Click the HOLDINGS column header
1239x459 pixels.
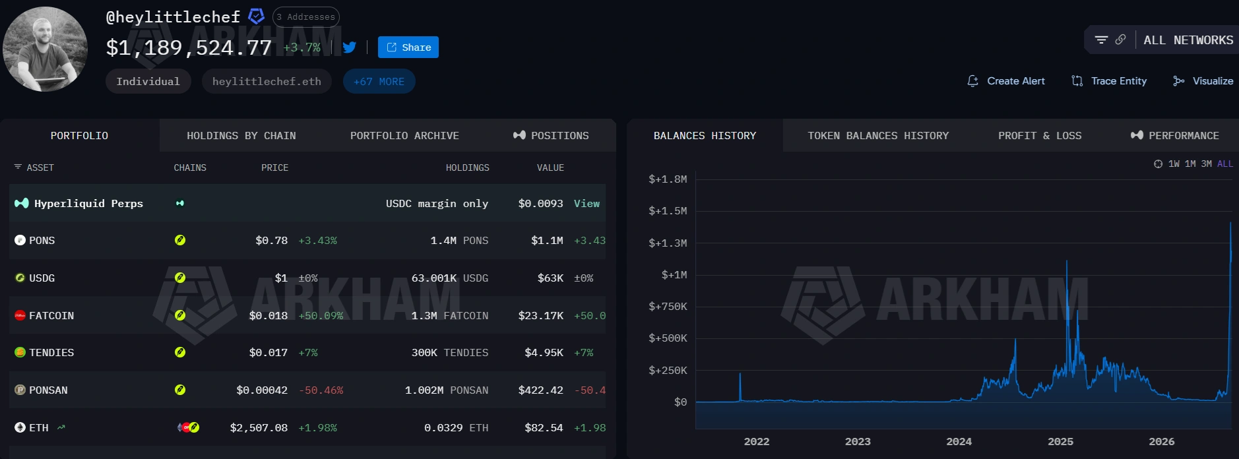click(467, 168)
